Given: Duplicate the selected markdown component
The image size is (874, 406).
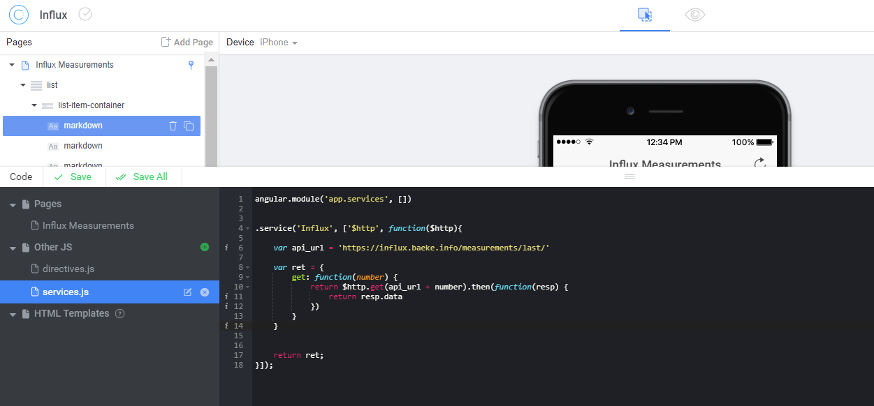Looking at the screenshot, I should pyautogui.click(x=189, y=126).
